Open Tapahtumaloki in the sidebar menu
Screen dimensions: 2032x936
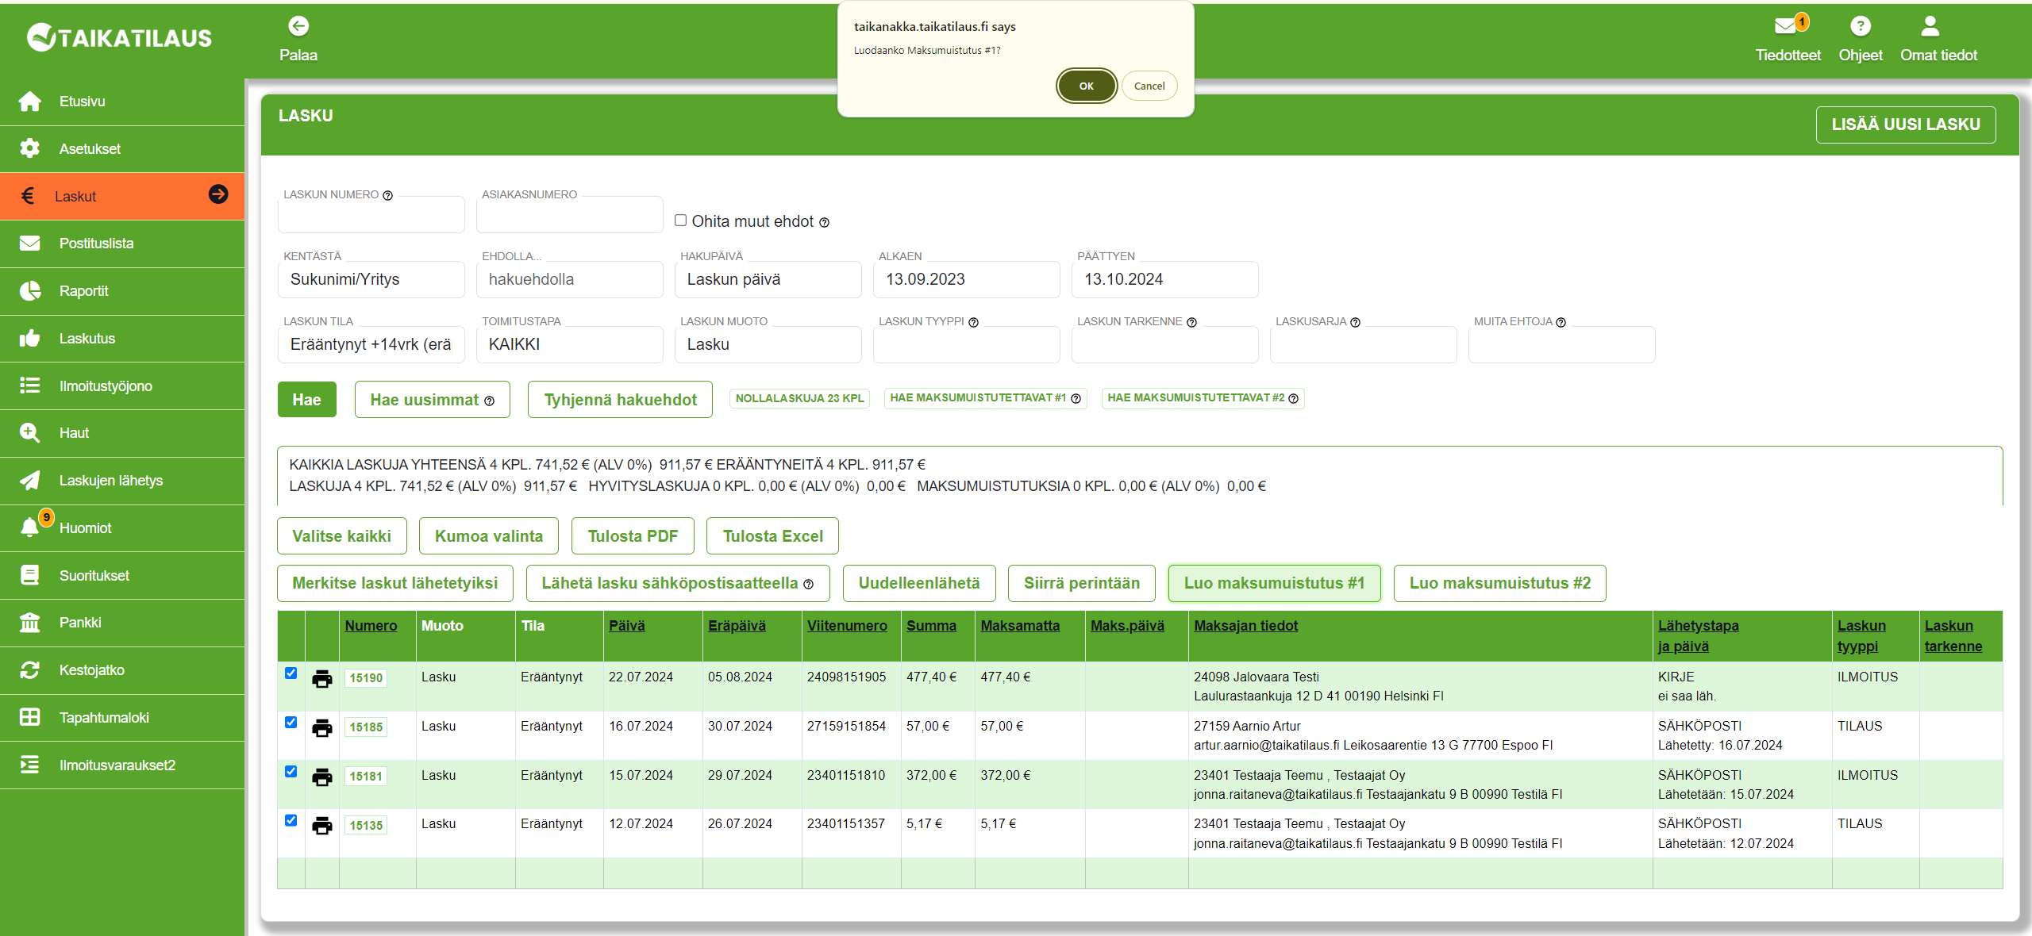(122, 718)
